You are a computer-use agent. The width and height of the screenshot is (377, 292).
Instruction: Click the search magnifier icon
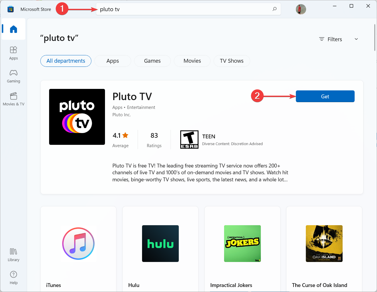click(274, 9)
